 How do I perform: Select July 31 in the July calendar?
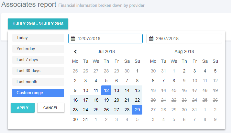[x=85, y=119]
